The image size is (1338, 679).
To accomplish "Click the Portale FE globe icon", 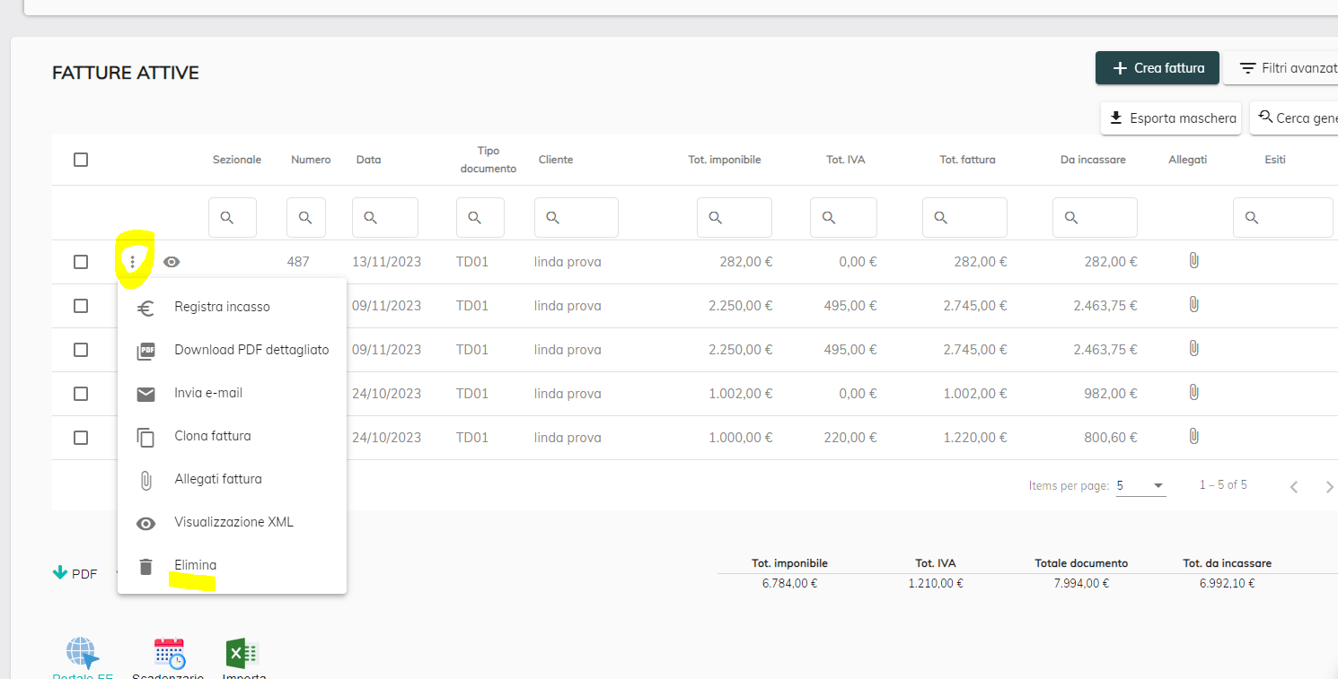I will (82, 653).
